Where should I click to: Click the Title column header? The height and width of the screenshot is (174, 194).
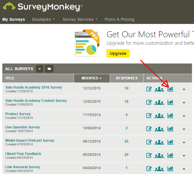click(38, 78)
